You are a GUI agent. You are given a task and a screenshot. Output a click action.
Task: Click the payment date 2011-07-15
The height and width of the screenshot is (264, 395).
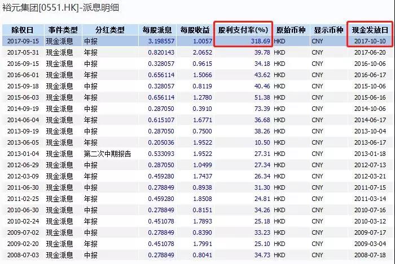tap(370, 187)
